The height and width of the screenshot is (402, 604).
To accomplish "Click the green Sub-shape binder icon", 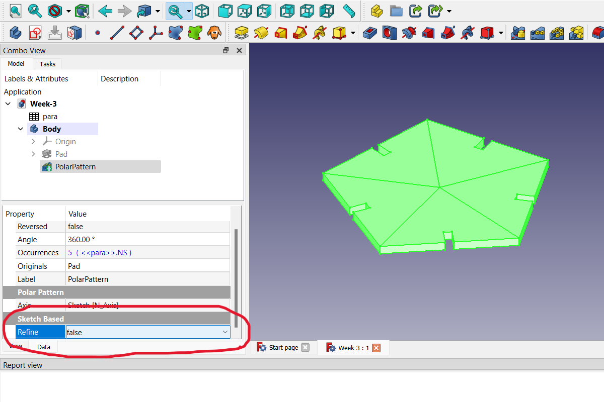I will pos(195,33).
